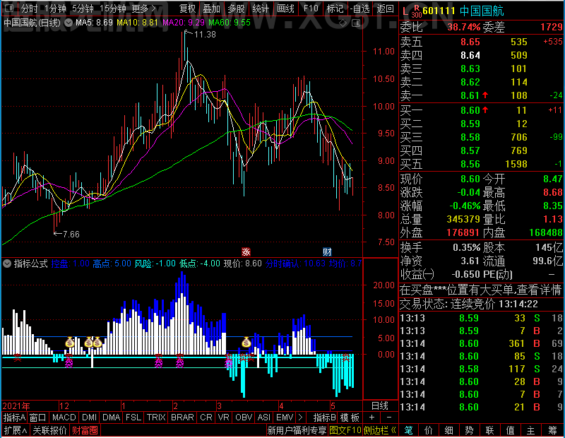Select the EMV indicator
Image resolution: width=565 pixels, height=438 pixels.
tap(285, 418)
